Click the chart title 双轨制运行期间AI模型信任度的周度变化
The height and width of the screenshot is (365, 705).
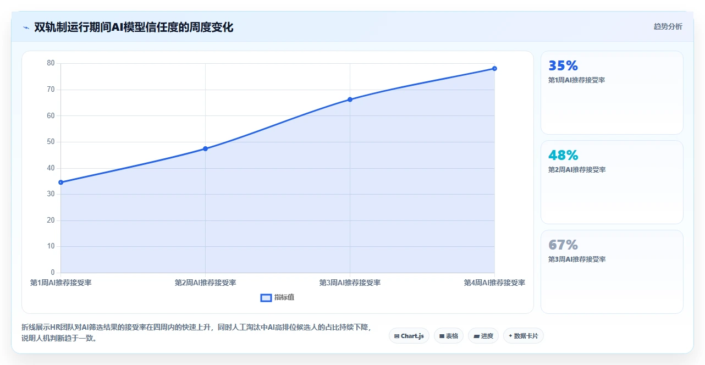(134, 27)
